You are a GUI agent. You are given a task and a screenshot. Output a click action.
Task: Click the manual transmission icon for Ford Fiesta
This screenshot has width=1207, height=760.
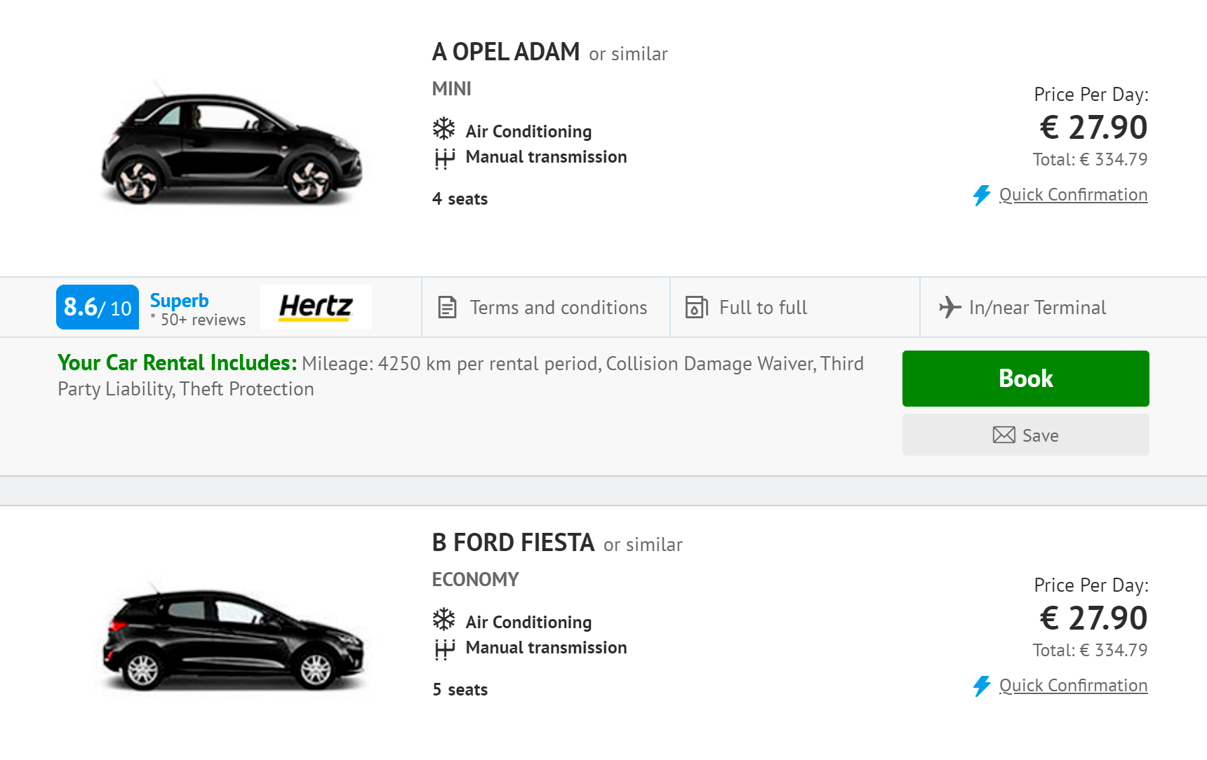444,649
